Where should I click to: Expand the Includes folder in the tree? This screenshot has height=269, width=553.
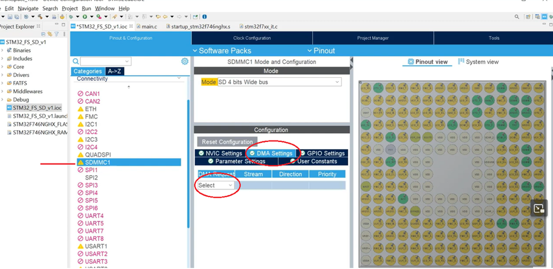[x=2, y=59]
